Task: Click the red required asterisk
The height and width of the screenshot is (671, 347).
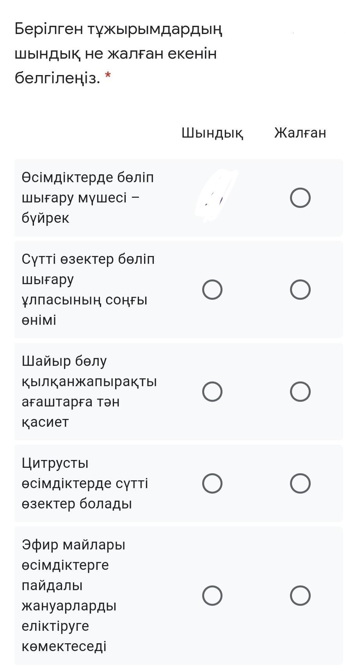Action: [x=109, y=75]
